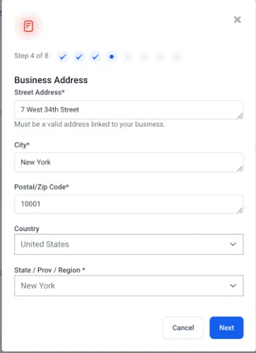Click the faded step seven indicator

[161, 57]
